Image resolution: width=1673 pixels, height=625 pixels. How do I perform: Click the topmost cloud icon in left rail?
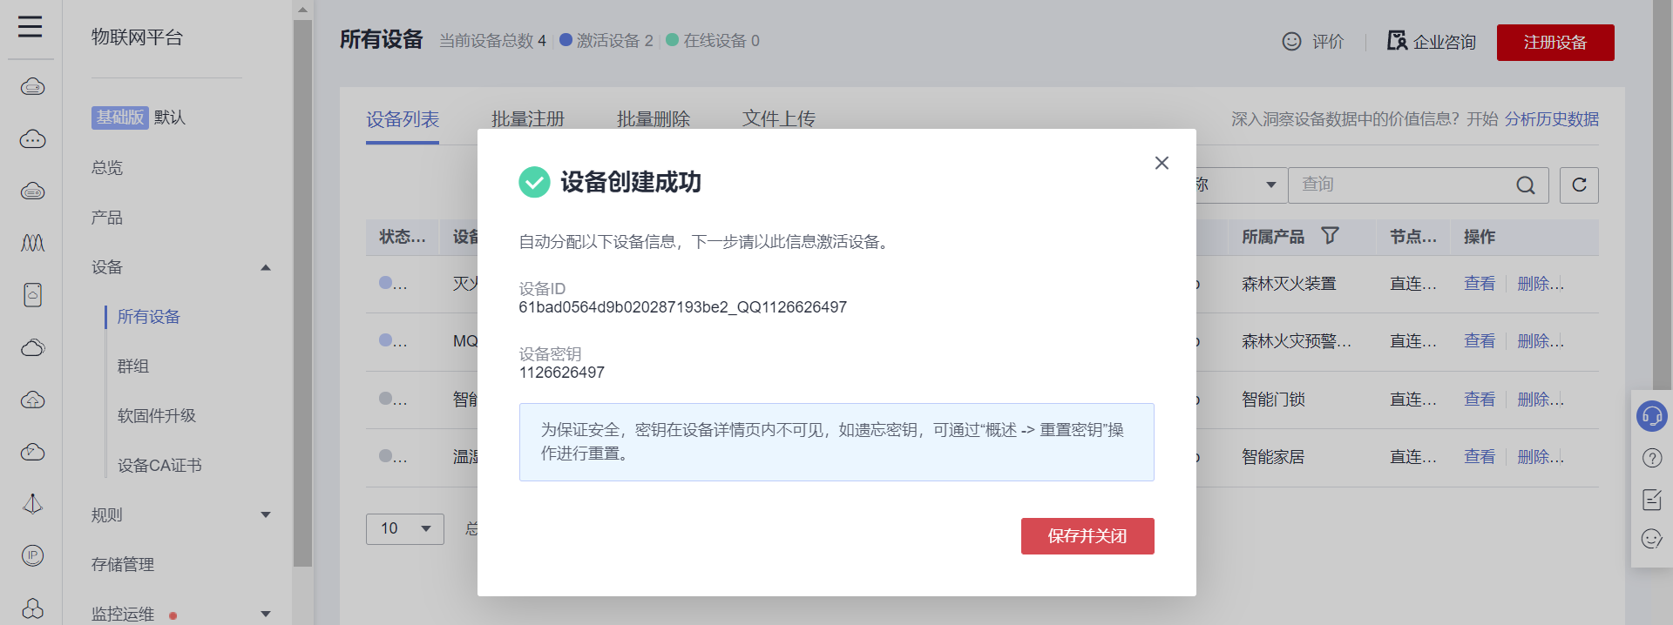click(x=32, y=86)
